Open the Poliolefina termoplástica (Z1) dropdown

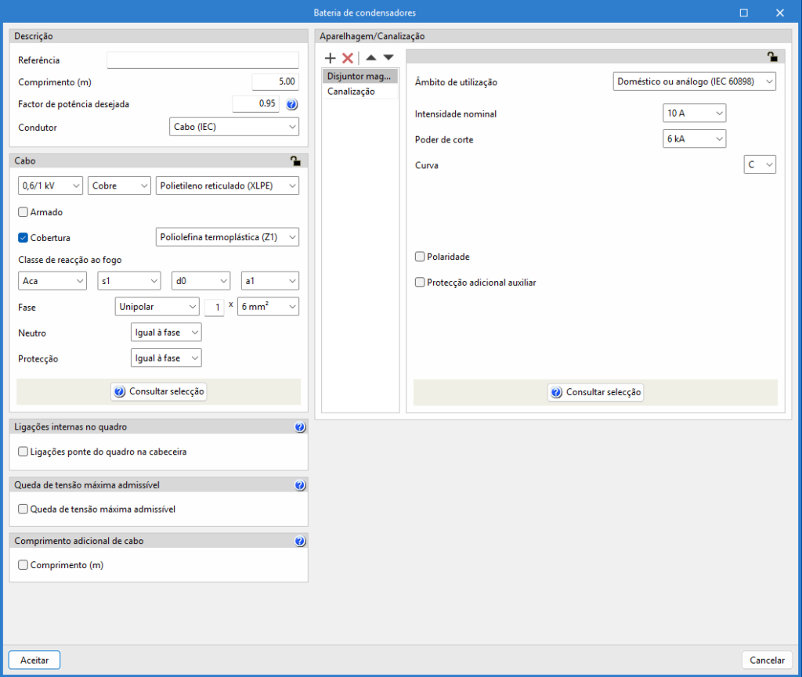pos(228,237)
